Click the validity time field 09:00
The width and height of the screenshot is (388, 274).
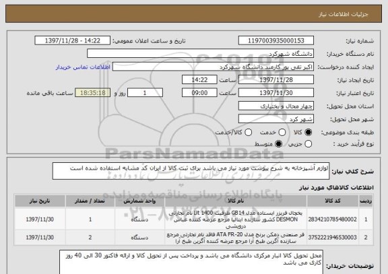(x=199, y=93)
